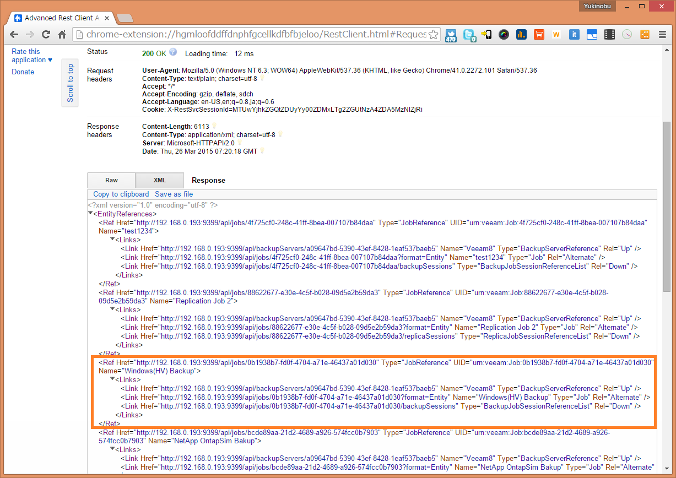This screenshot has height=478, width=676.
Task: Click the help icon beside 200 OK
Action: click(173, 52)
